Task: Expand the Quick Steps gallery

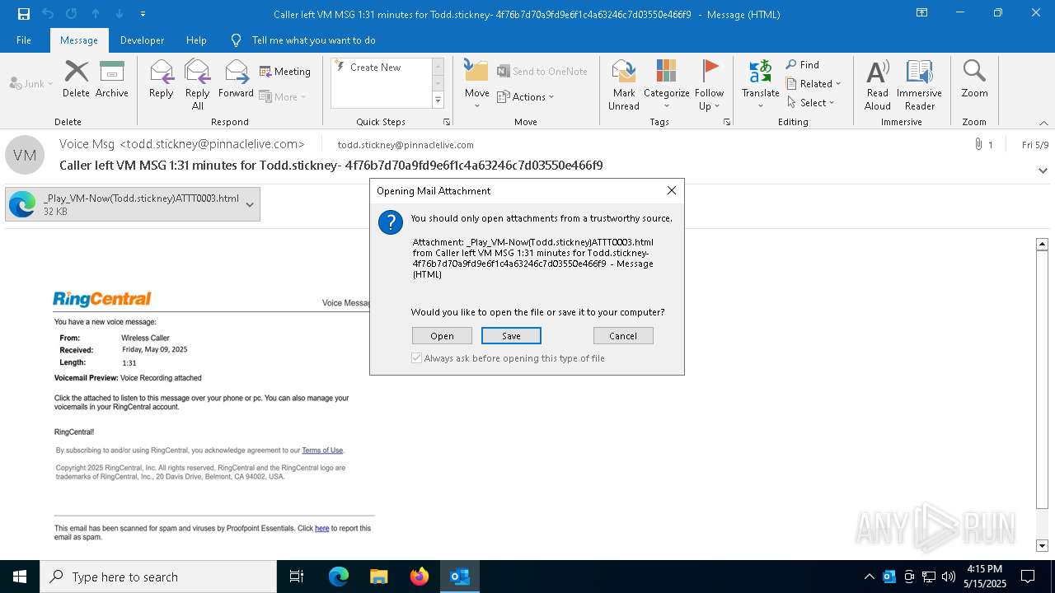Action: (438, 100)
